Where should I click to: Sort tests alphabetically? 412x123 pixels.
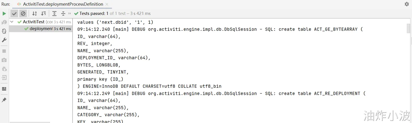coord(34,14)
